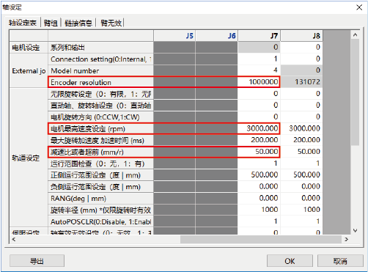Close the 轴设定 dialog window
Image resolution: width=368 pixels, height=272 pixels.
click(359, 7)
